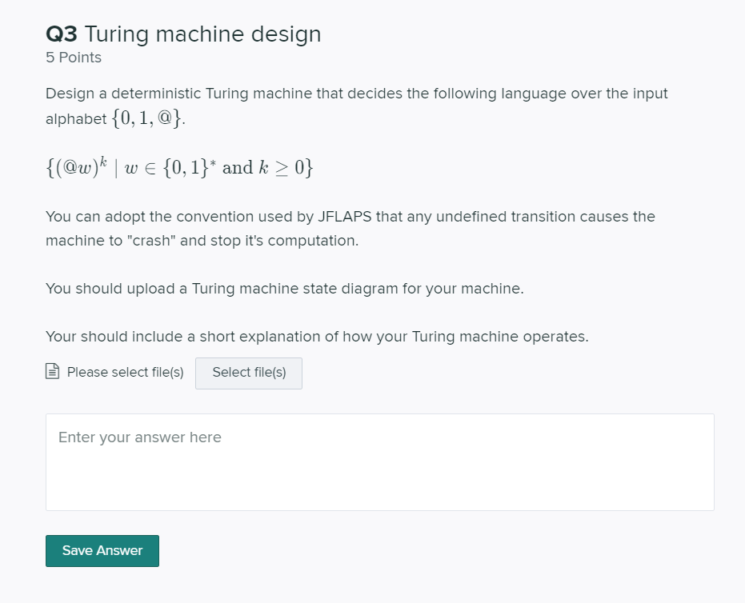
Task: Click the document file icon beside 'Please select file(s)'
Action: click(51, 371)
